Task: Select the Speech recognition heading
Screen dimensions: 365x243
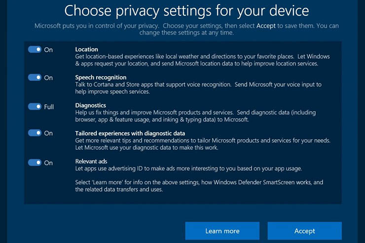Action: pos(101,77)
